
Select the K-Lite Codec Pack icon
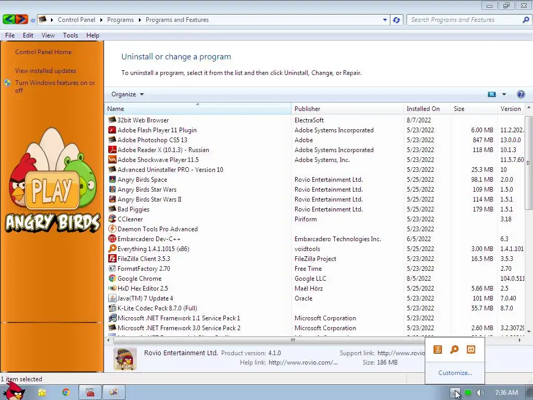[x=112, y=308]
